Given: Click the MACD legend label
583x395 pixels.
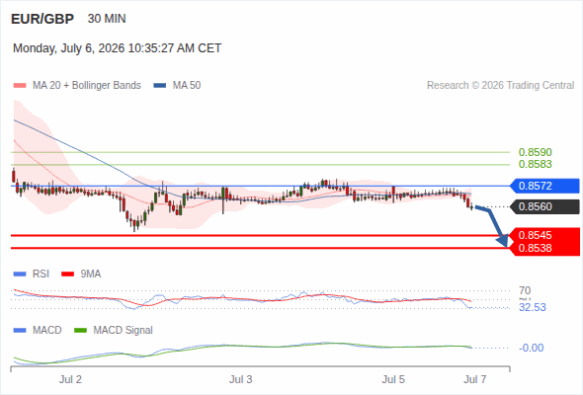Looking at the screenshot, I should pos(47,331).
